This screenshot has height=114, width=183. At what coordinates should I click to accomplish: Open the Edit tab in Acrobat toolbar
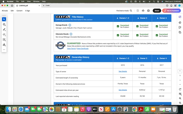[x=12, y=11]
